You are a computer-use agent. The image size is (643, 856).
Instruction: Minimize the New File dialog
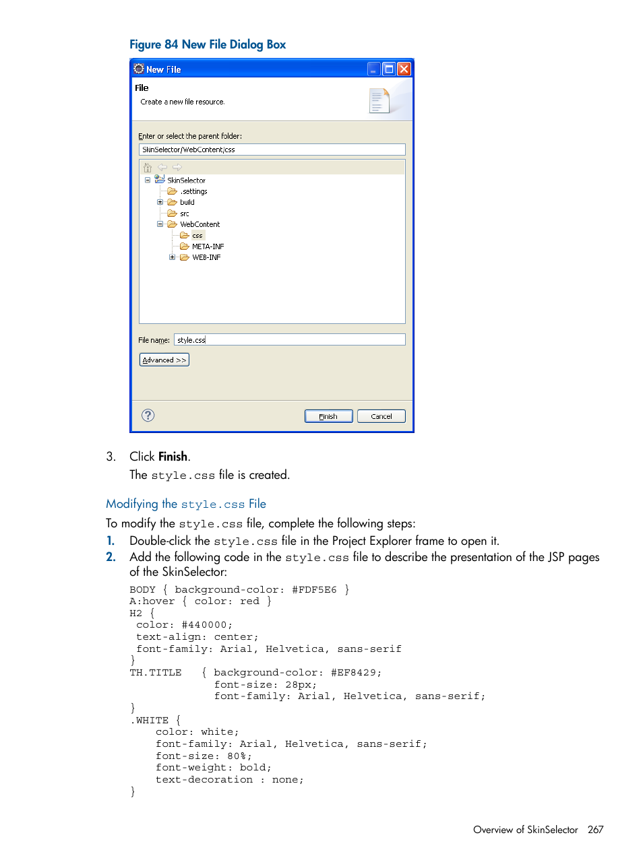click(x=373, y=69)
